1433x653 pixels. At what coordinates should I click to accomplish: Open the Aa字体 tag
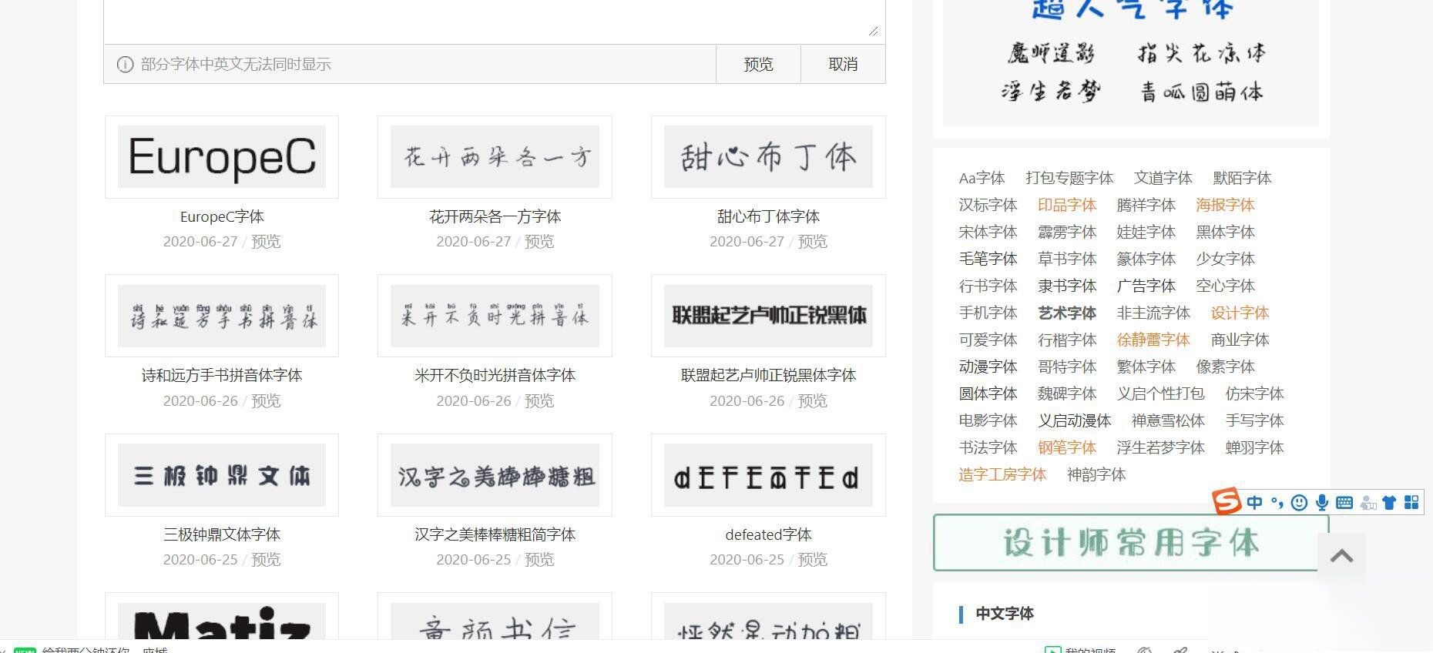(x=982, y=178)
